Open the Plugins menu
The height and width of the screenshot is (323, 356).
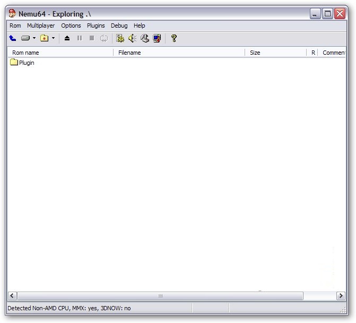(96, 25)
